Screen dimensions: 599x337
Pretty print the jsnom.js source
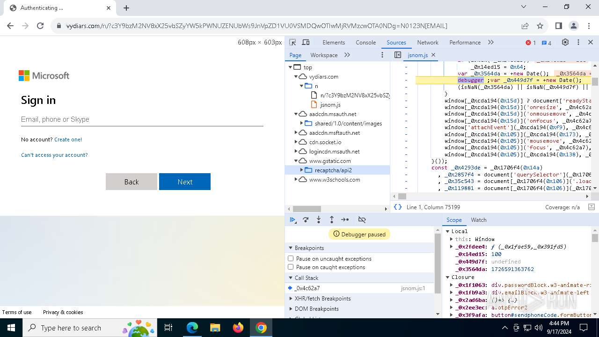tap(398, 207)
